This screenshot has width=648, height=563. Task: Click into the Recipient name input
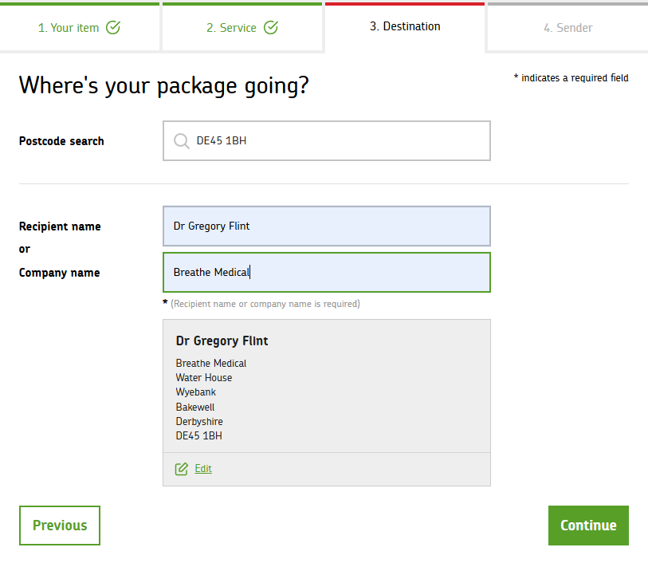tap(327, 226)
